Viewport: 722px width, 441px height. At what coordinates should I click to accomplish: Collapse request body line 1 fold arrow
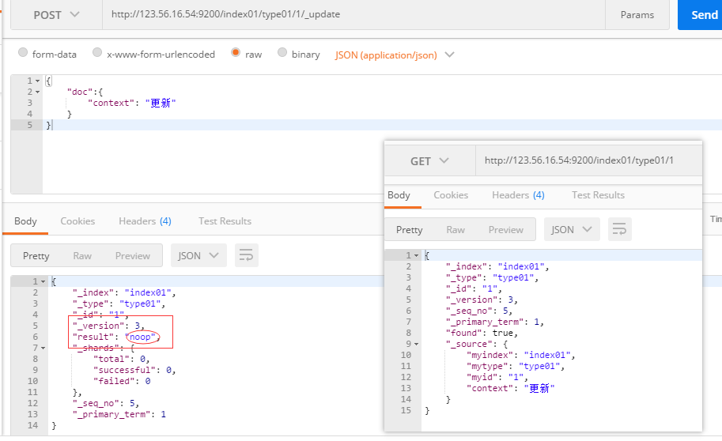tap(38, 81)
